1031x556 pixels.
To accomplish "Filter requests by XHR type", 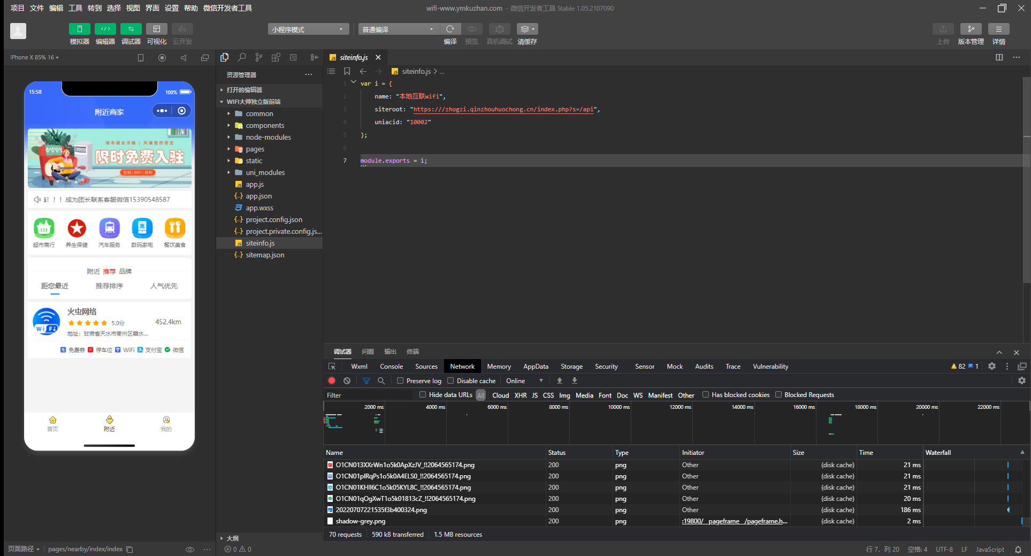I will point(521,395).
